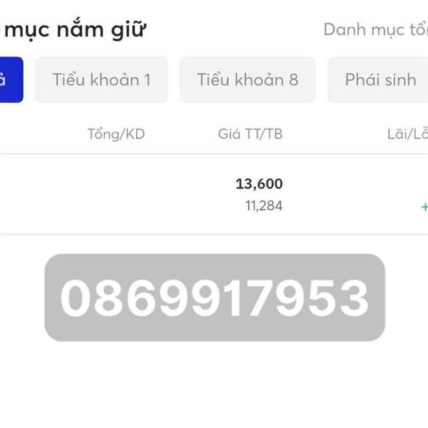Click the average price 11,284
The height and width of the screenshot is (428, 428).
click(x=264, y=205)
